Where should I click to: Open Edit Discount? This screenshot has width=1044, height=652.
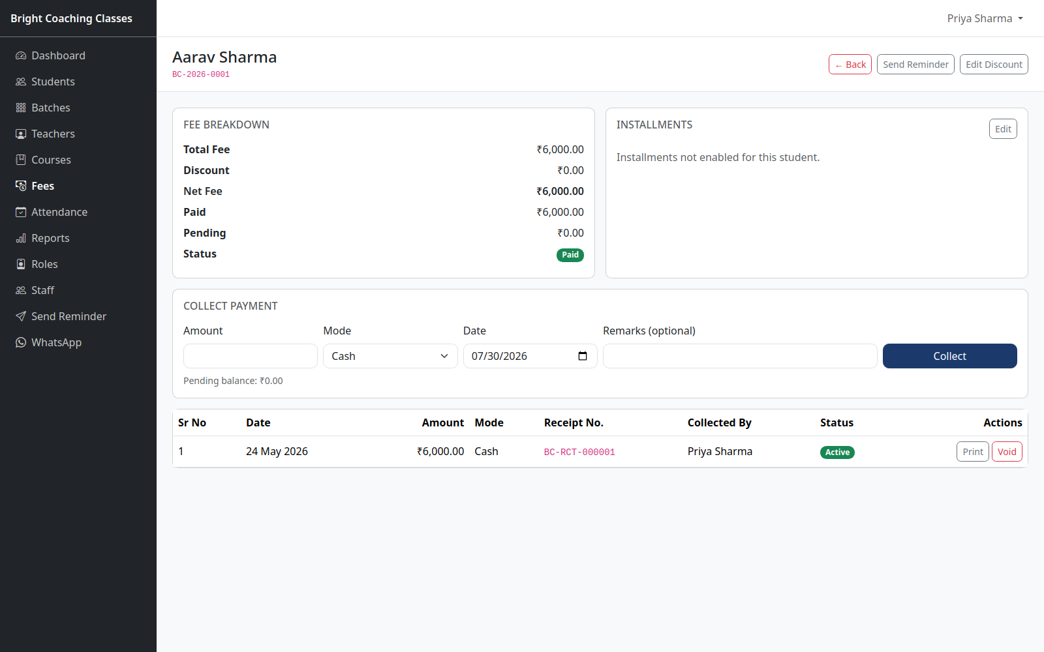pos(994,65)
